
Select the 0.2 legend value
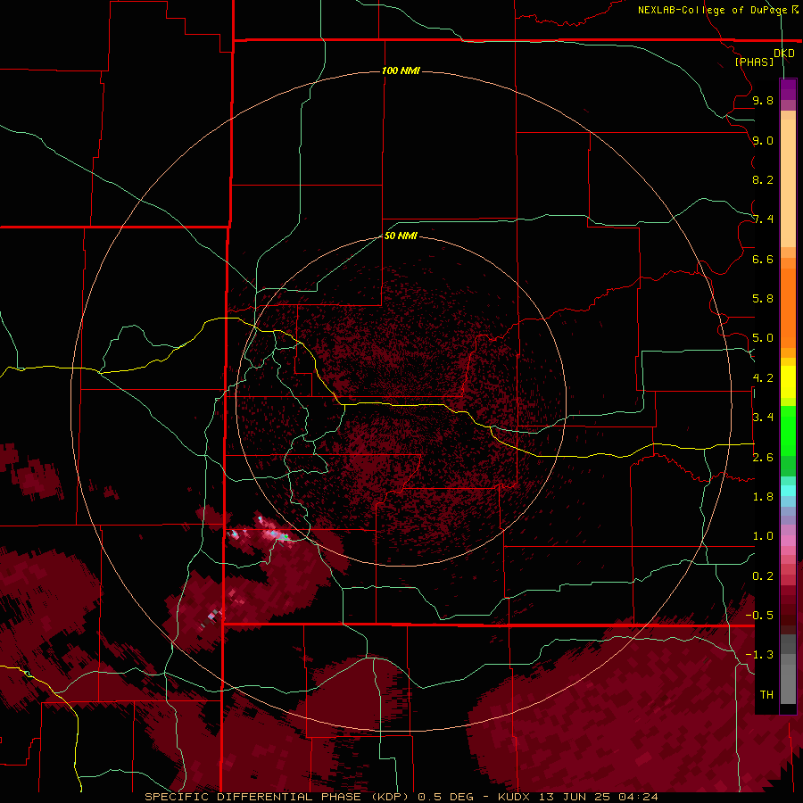coord(763,576)
